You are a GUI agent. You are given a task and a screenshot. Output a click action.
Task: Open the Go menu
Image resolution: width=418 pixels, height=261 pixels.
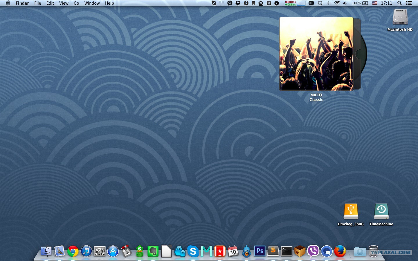point(76,3)
